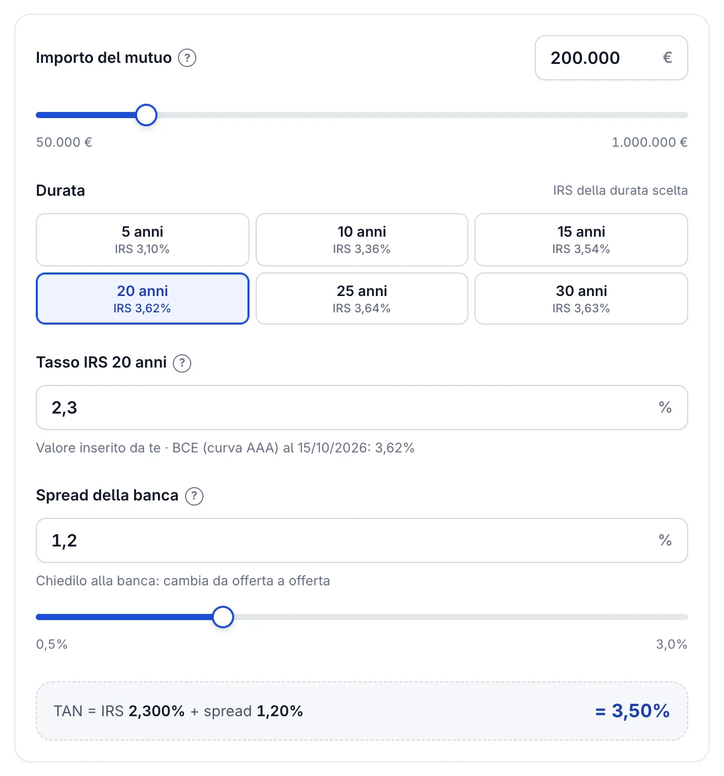The height and width of the screenshot is (776, 724).
Task: Focus the loan amount field showing 200.000
Action: coord(612,58)
